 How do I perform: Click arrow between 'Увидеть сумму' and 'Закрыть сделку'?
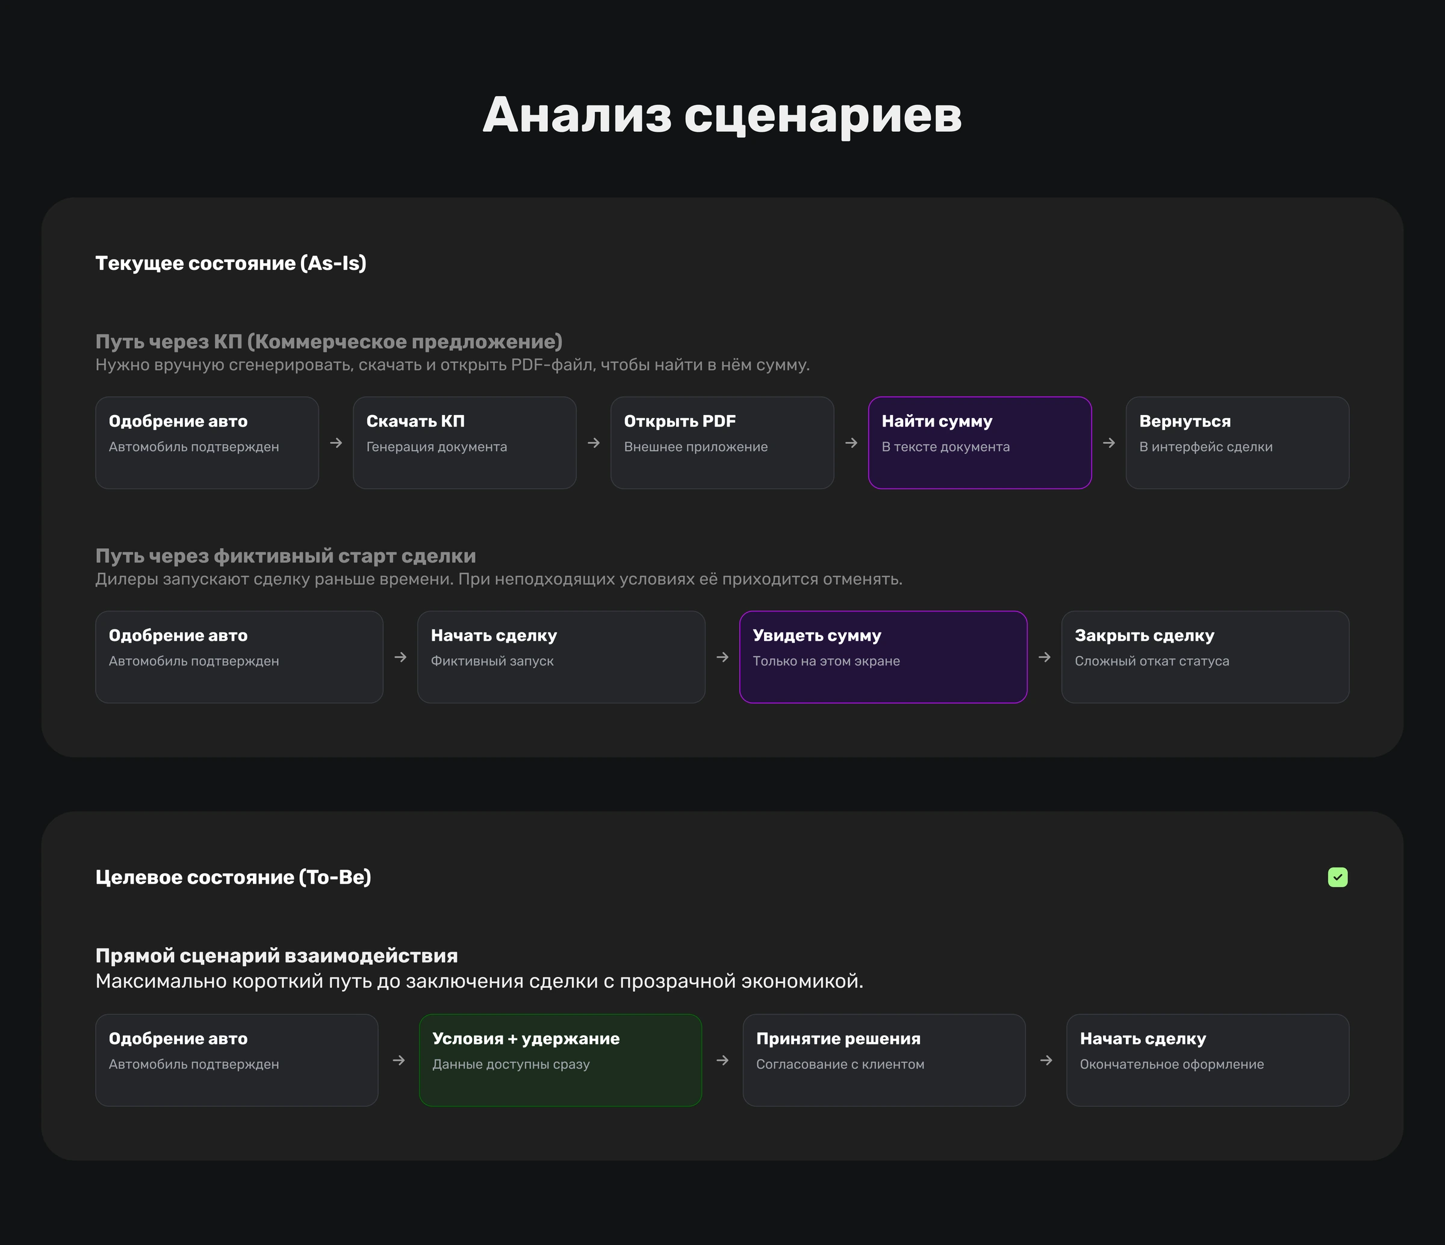1045,657
